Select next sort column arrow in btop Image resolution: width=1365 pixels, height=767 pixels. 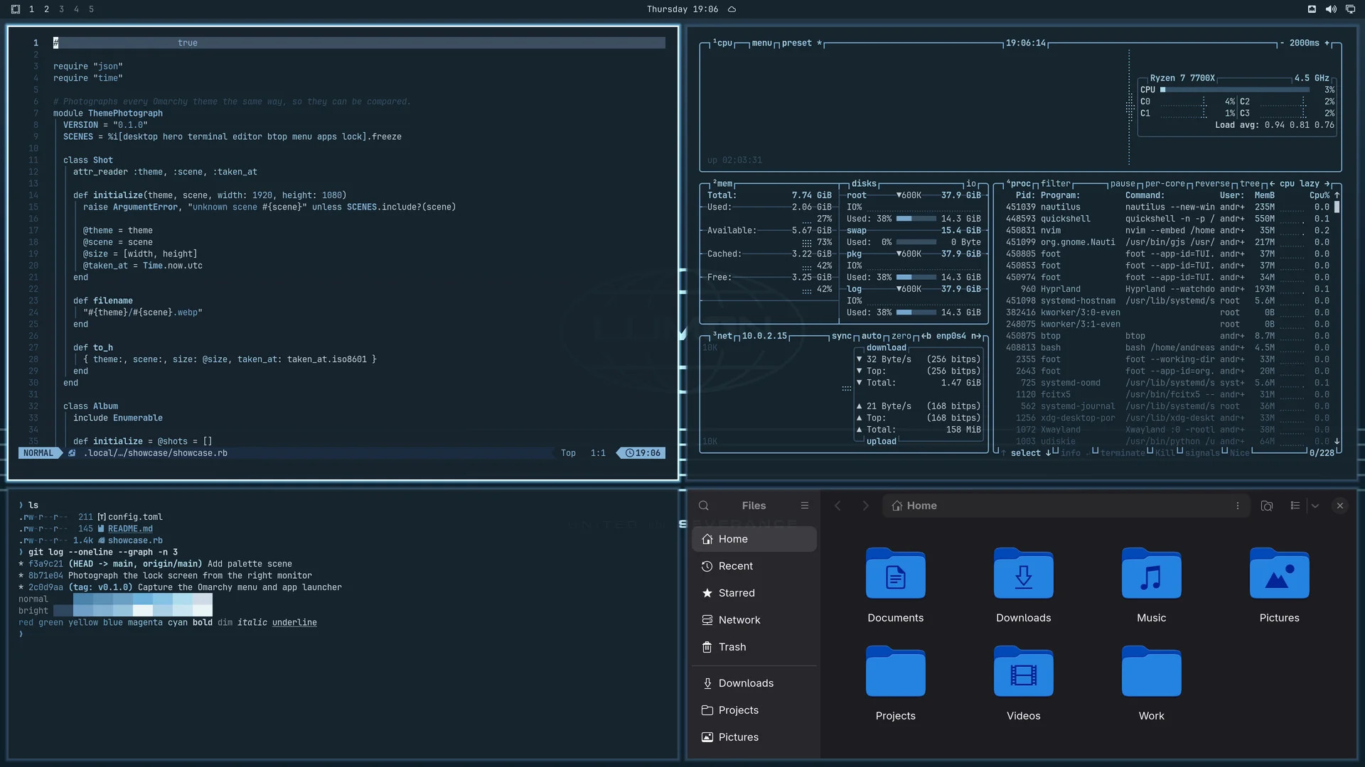tap(1327, 184)
